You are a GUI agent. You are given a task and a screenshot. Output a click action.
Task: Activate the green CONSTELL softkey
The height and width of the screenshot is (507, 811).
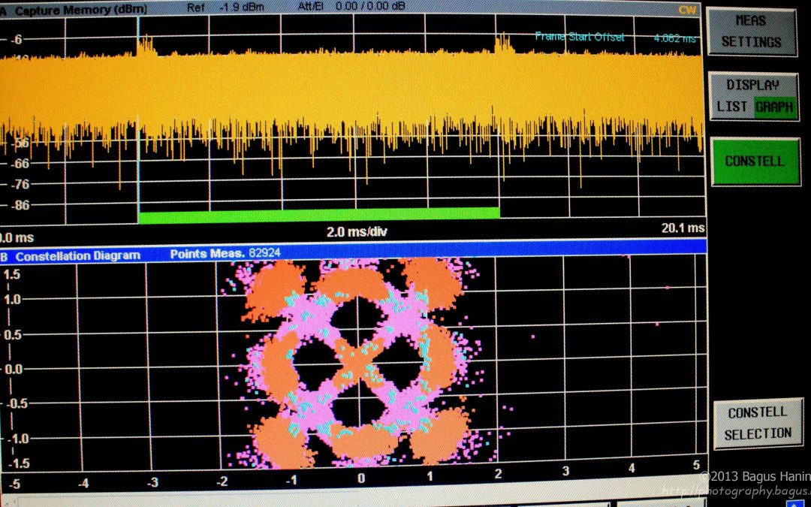tap(755, 161)
